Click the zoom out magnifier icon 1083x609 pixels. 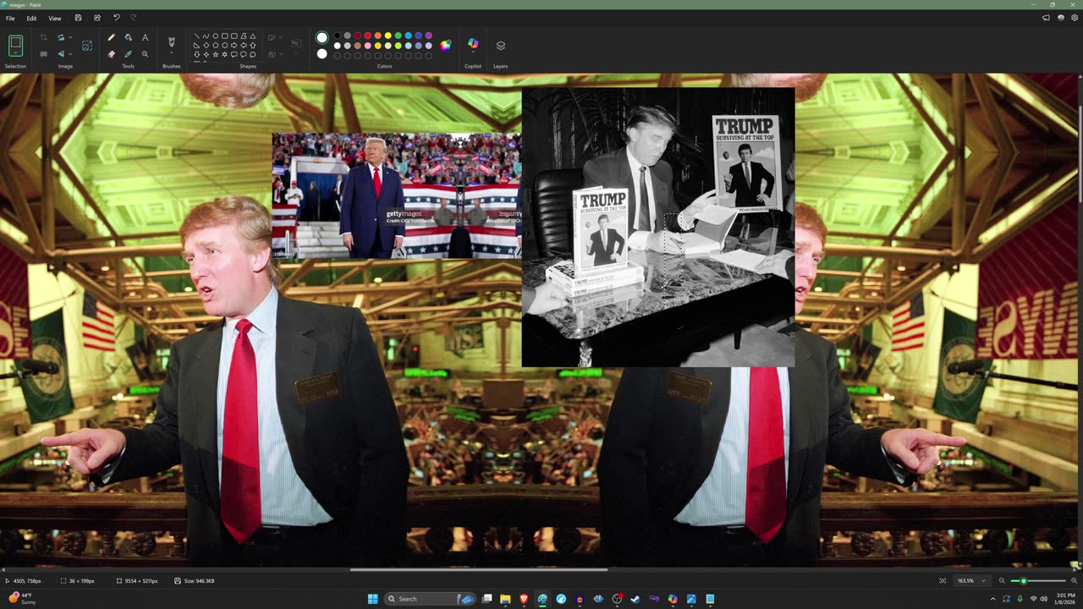1002,581
